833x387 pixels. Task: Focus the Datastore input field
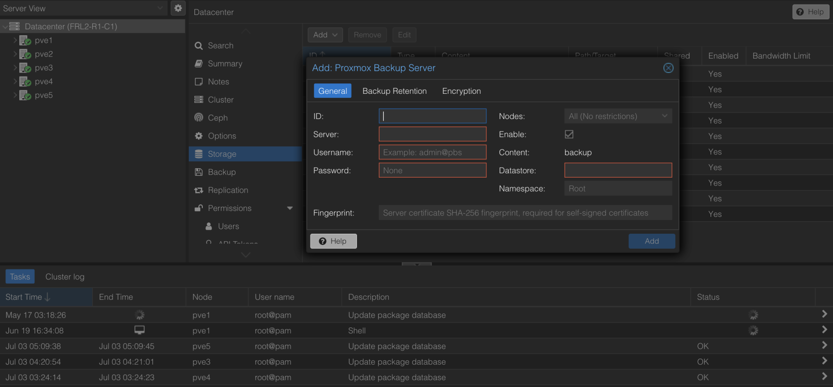[x=618, y=170]
